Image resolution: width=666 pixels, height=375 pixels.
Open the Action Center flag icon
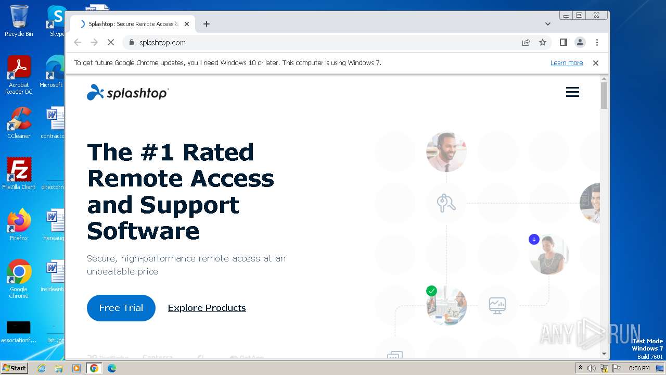(616, 368)
